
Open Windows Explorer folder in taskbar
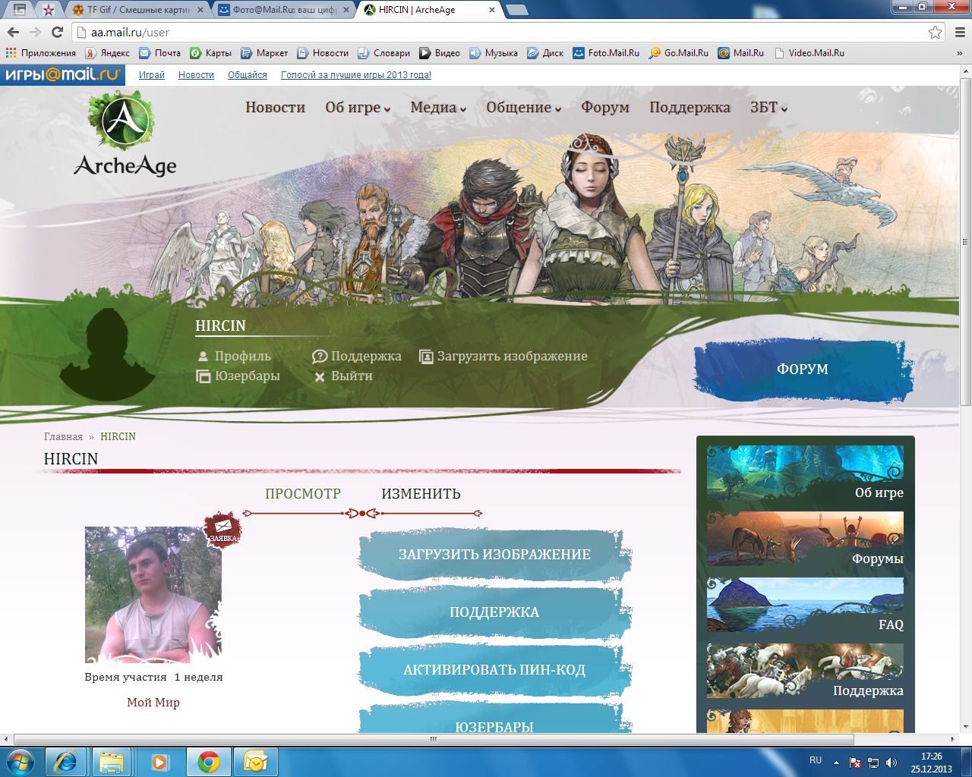pyautogui.click(x=112, y=761)
